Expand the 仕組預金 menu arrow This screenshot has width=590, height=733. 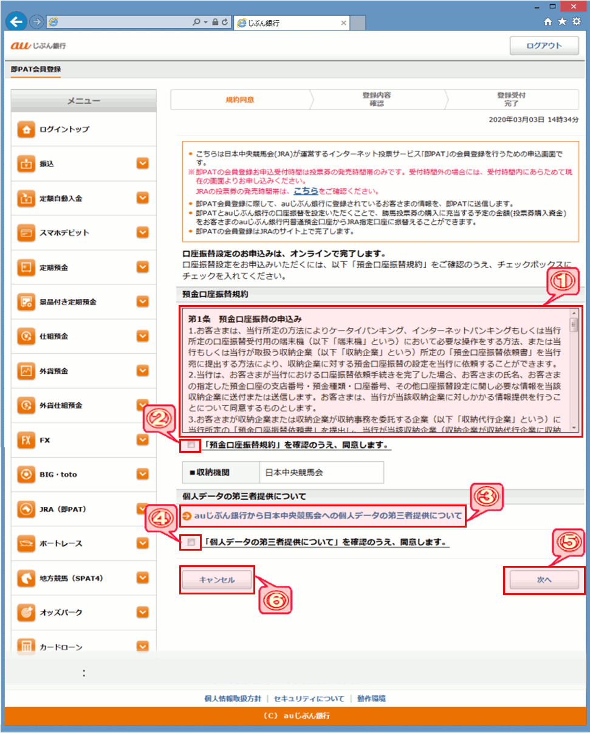[x=143, y=336]
